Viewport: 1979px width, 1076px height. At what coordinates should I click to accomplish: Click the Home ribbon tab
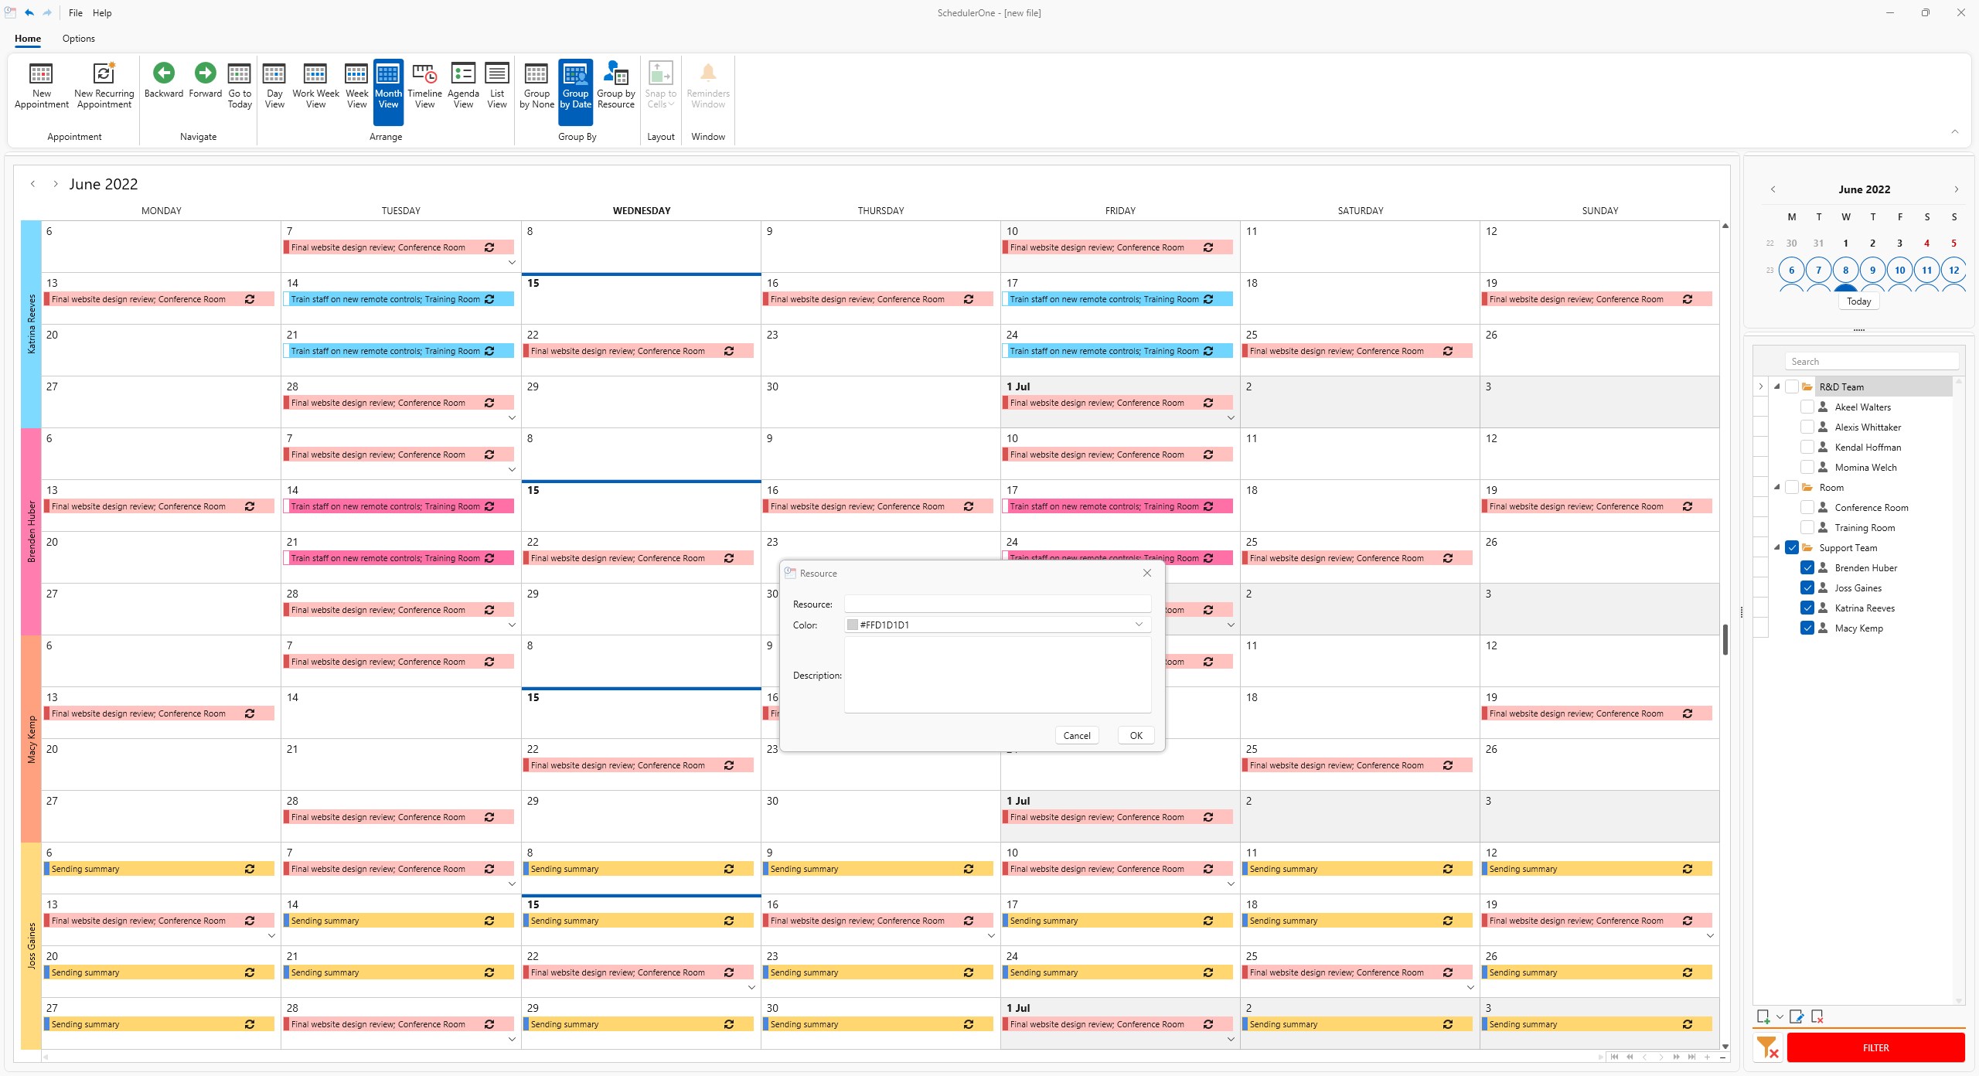tap(28, 37)
